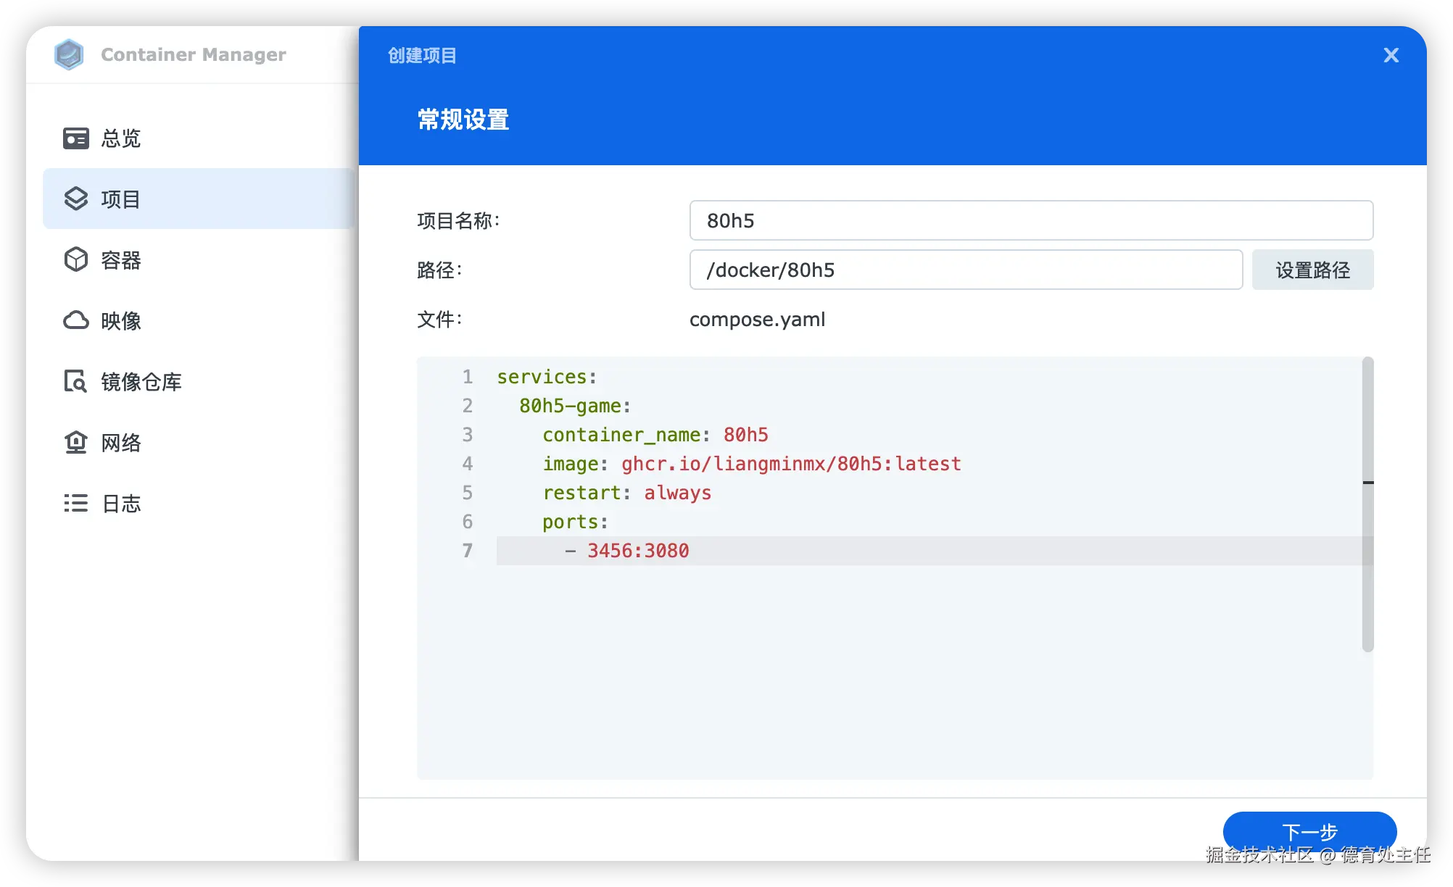
Task: Click the Registry (镜像仓库) search icon
Action: (75, 381)
